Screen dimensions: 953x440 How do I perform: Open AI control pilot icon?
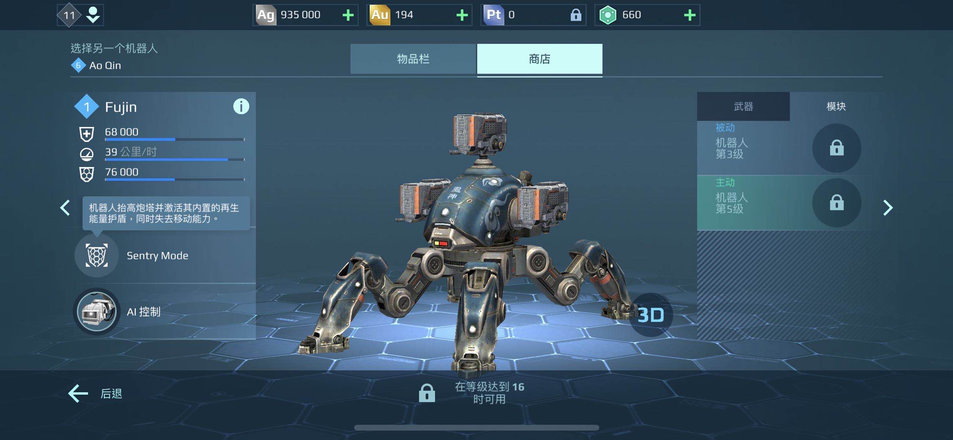97,312
